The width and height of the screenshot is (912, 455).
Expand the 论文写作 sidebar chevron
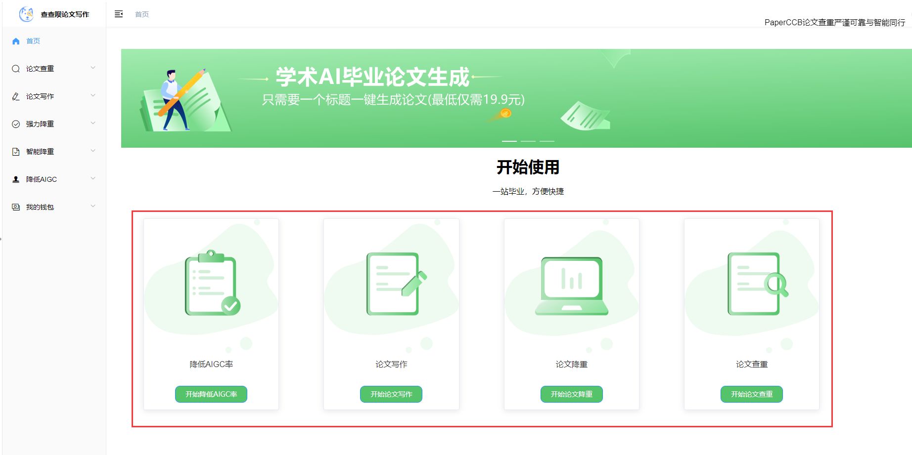tap(93, 96)
